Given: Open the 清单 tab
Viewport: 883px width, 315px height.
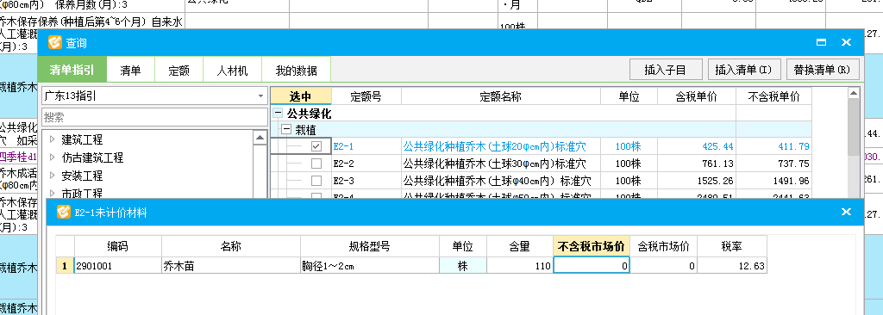Looking at the screenshot, I should [x=130, y=71].
